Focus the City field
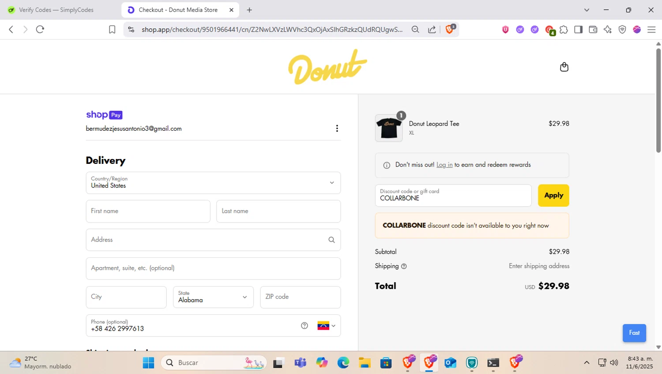 click(126, 297)
